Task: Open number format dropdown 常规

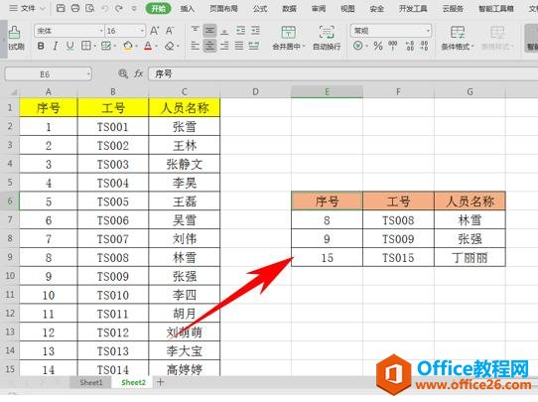Action: tap(428, 31)
